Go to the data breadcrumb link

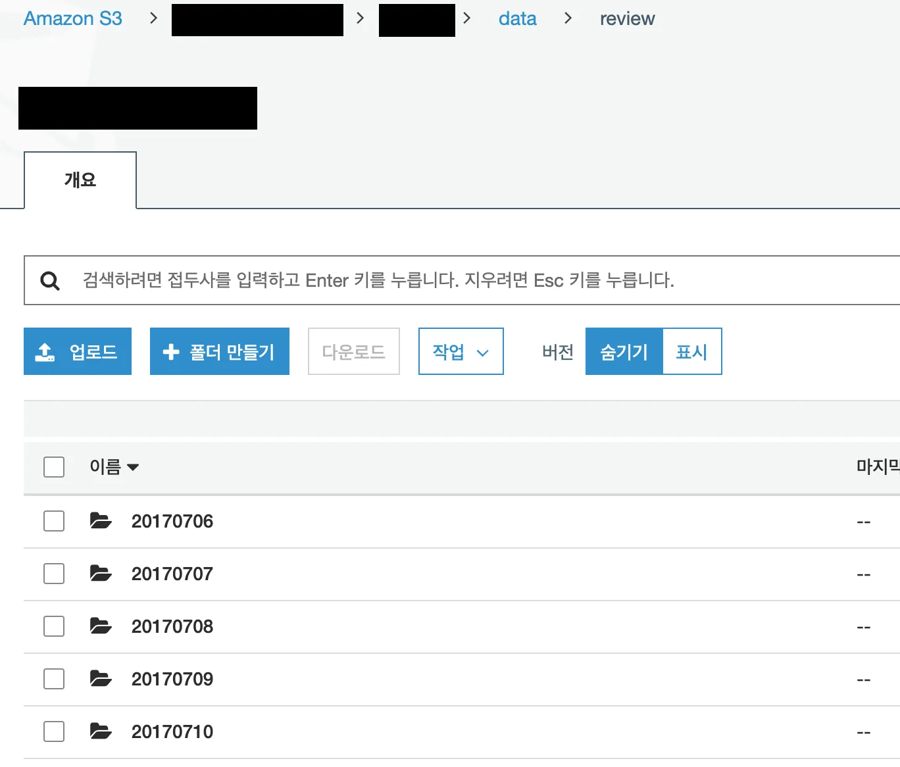(517, 19)
